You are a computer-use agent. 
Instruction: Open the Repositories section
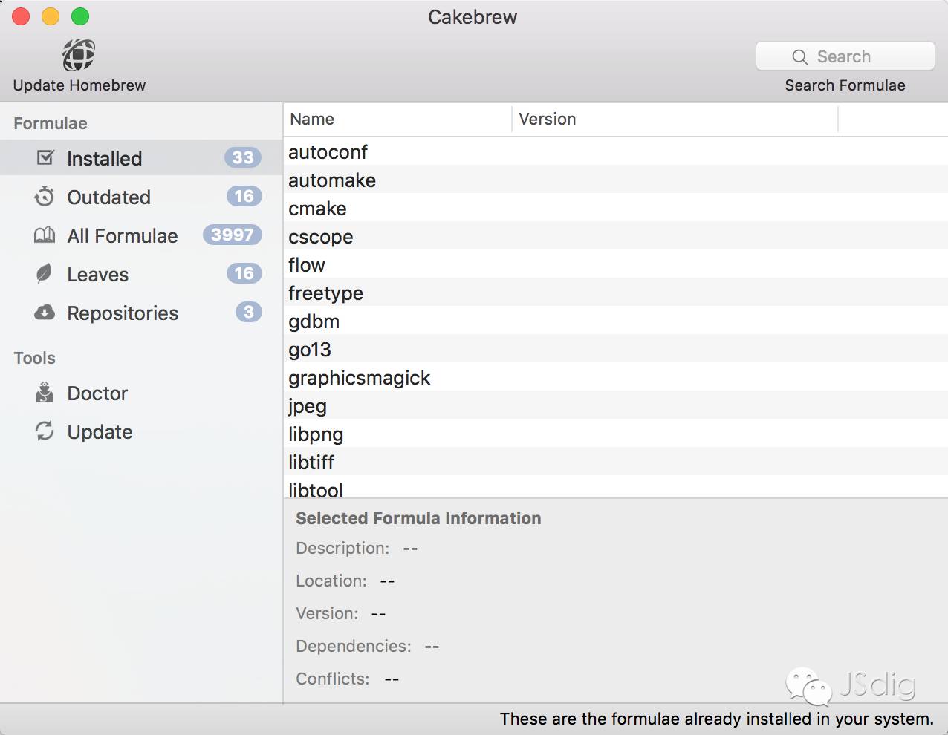click(141, 313)
